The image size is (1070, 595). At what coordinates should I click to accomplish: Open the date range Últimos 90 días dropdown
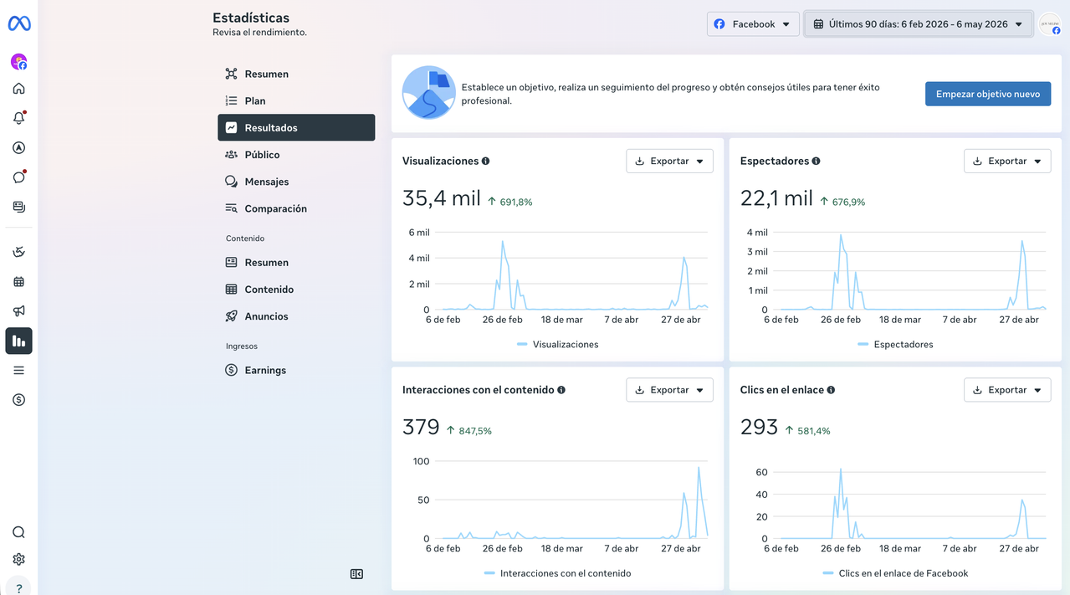(x=919, y=24)
